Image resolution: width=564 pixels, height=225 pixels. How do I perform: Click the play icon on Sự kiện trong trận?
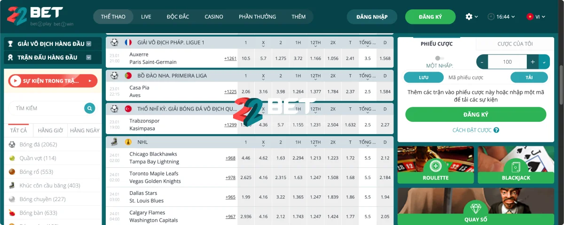point(16,81)
